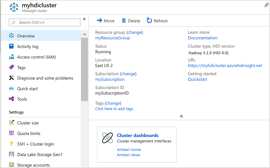Open the Documentation link

[202, 38]
